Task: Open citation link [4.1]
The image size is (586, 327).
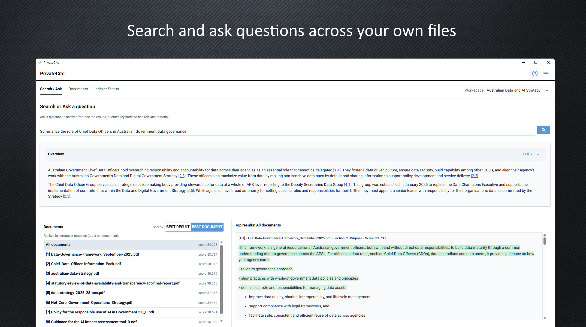Action: [348, 184]
